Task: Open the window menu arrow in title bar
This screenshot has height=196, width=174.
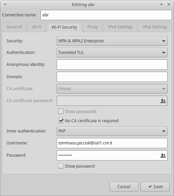Action: coord(5,5)
